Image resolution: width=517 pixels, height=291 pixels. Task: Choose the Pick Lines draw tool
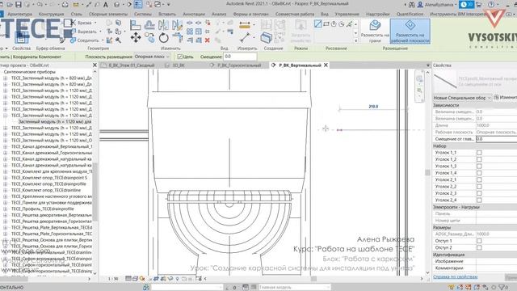pyautogui.click(x=349, y=24)
